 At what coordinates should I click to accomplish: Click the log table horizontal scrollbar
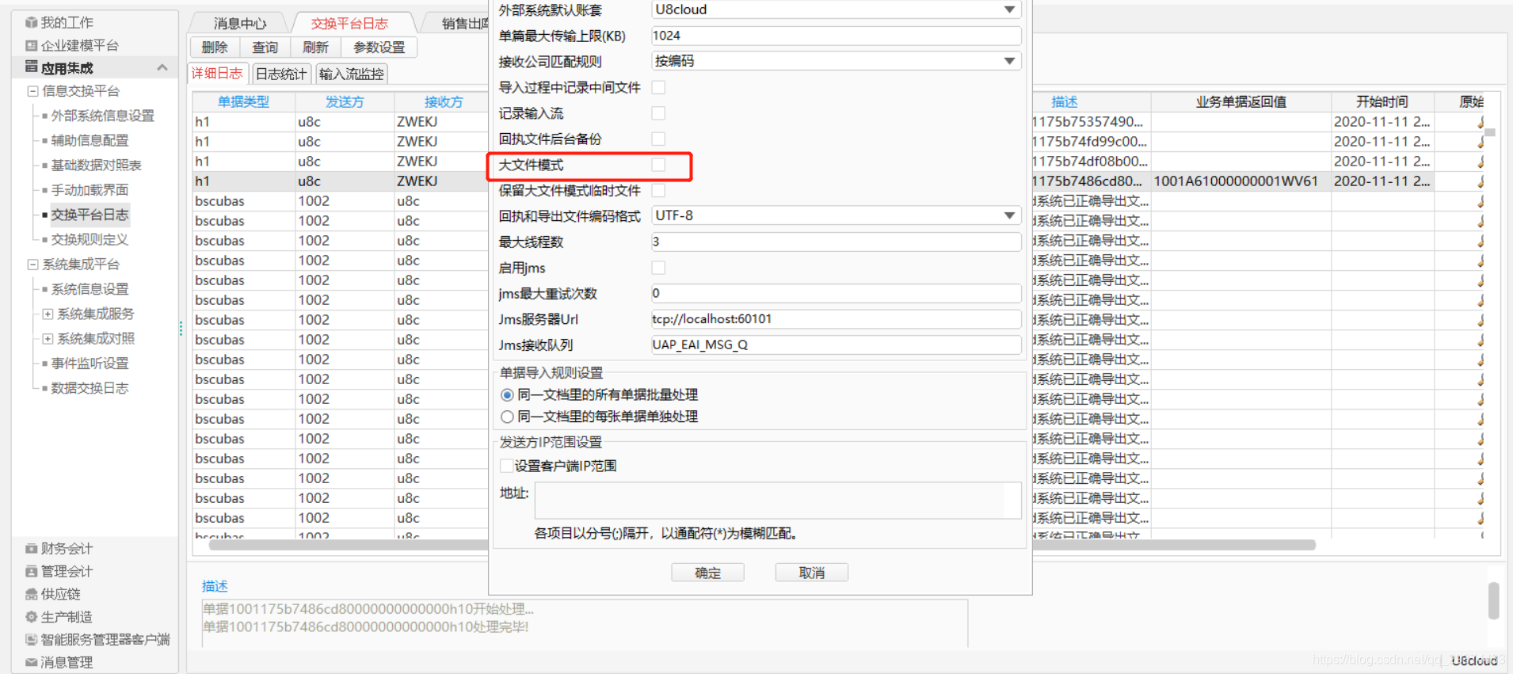(x=762, y=545)
